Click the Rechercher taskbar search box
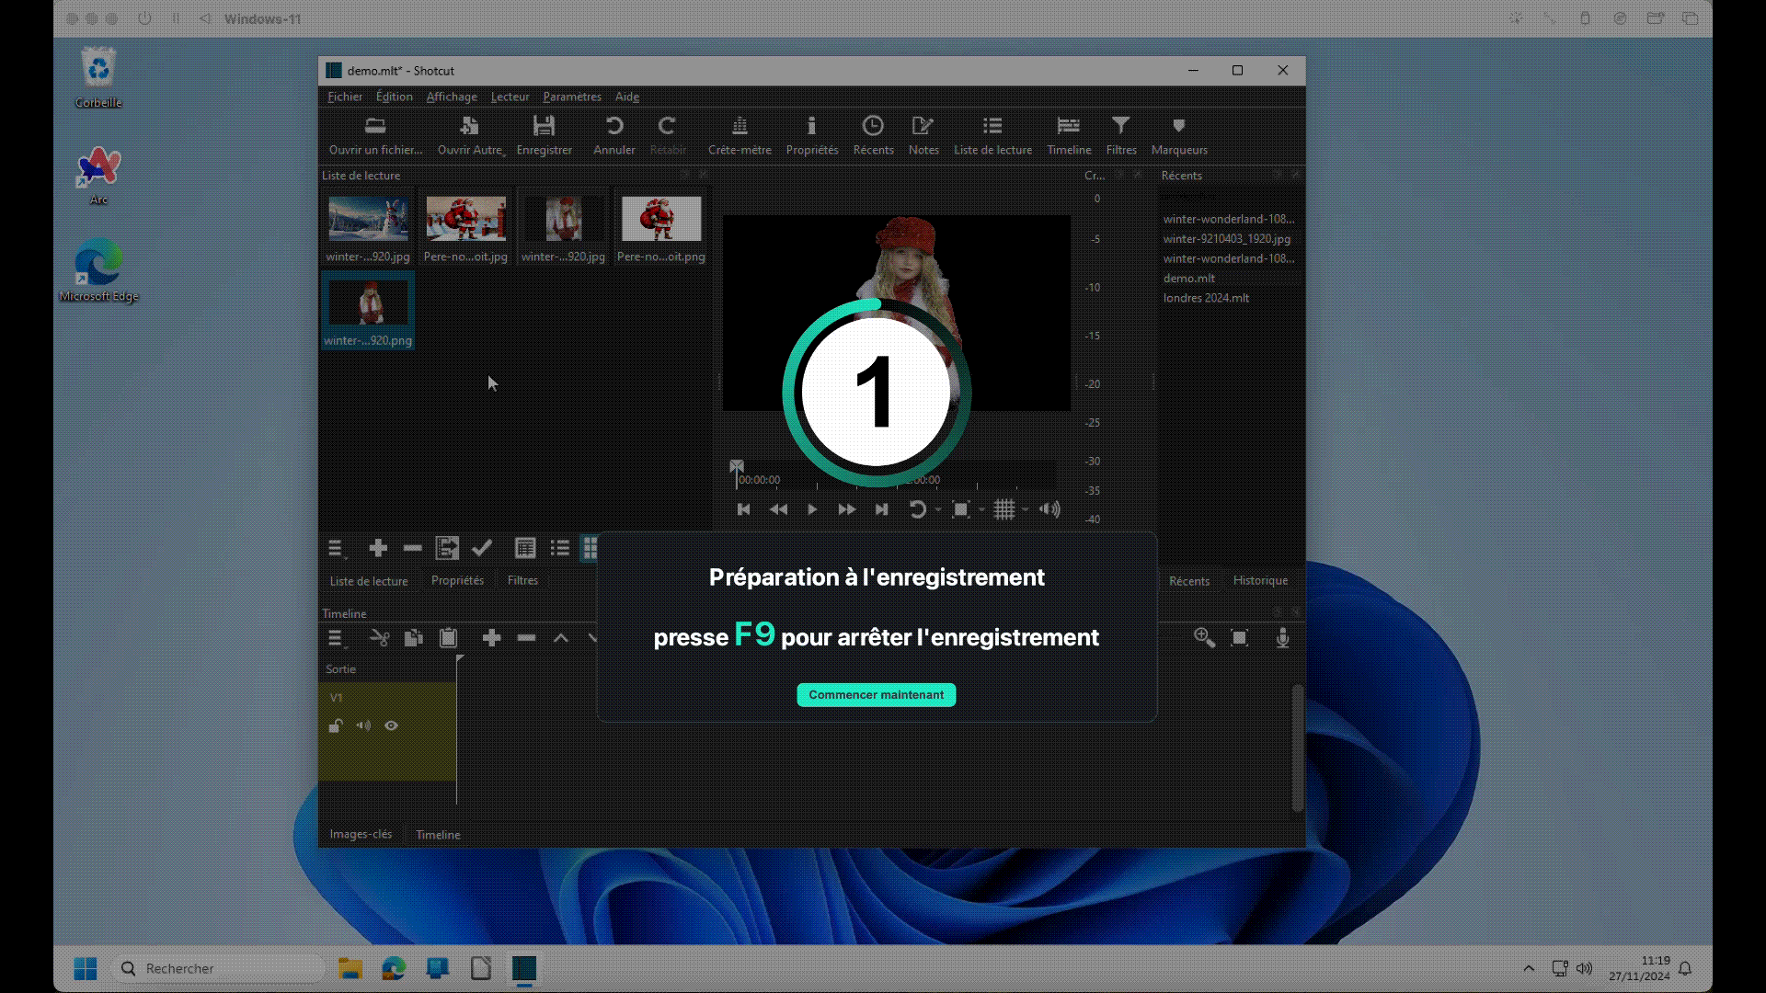Viewport: 1766px width, 993px height. (219, 968)
